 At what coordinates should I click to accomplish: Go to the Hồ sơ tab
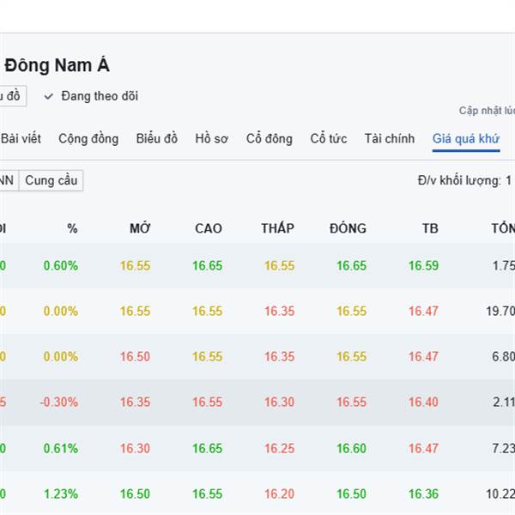click(211, 138)
